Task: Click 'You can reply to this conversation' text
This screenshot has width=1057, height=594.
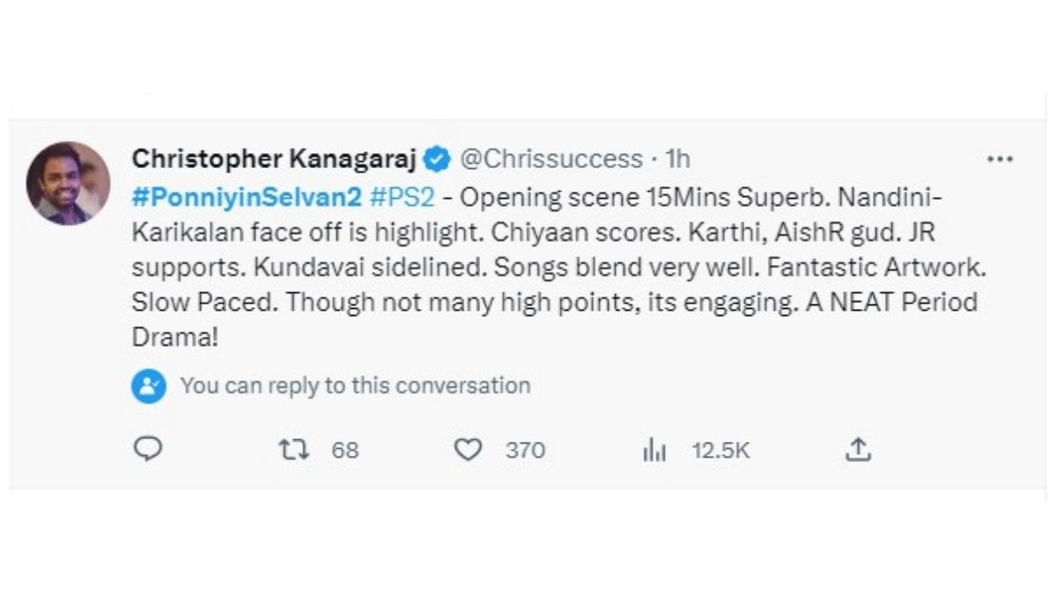Action: pyautogui.click(x=355, y=385)
